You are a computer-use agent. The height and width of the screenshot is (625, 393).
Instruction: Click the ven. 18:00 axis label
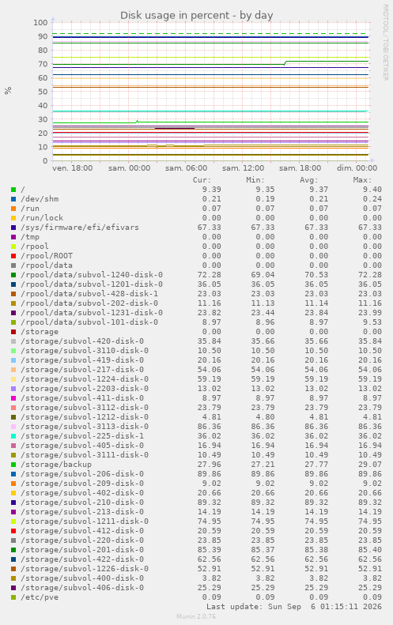click(72, 168)
